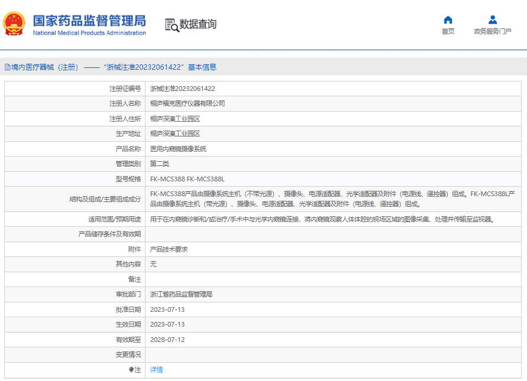The height and width of the screenshot is (381, 527).
Task: Select 注册人住所 value 桐庐深澳工业园区
Action: pos(174,119)
